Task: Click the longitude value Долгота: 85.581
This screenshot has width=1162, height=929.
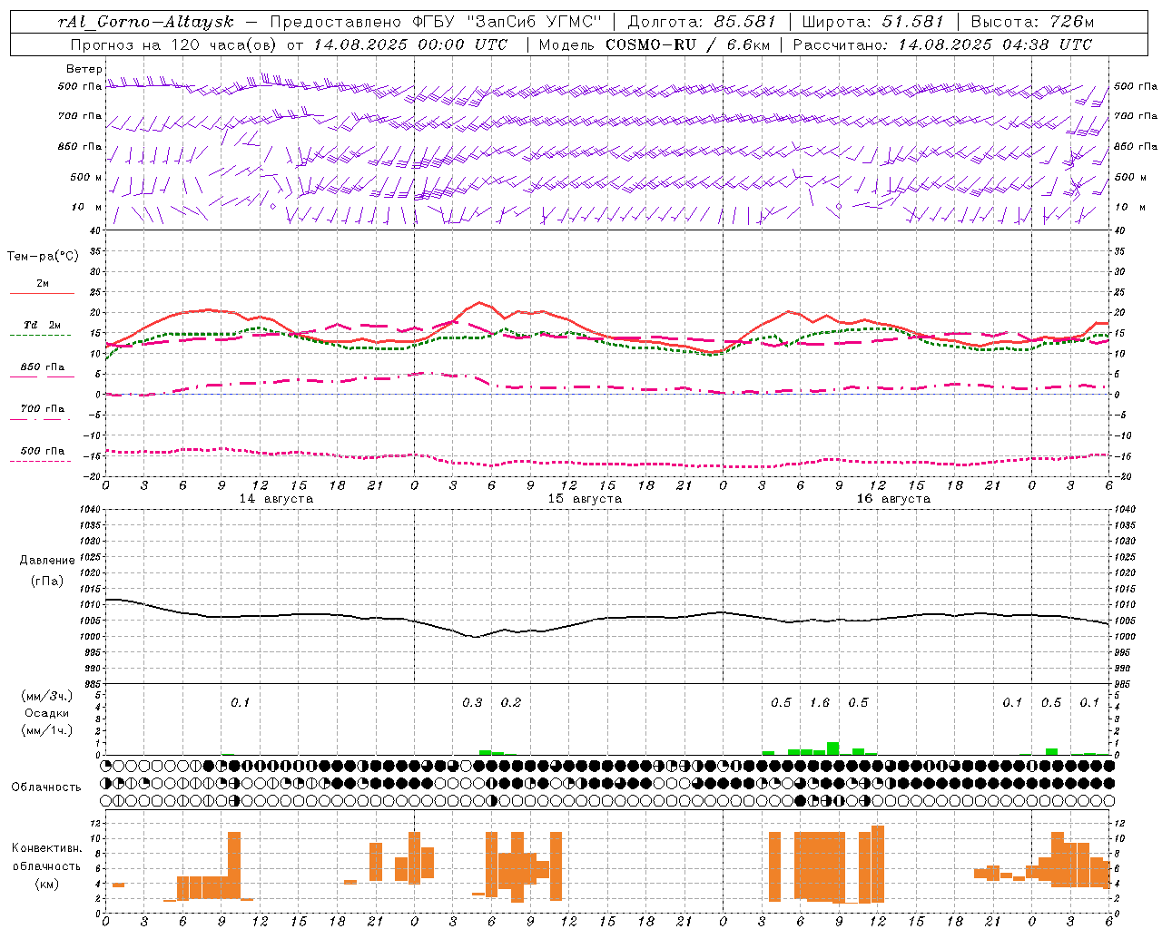Action: tap(703, 22)
